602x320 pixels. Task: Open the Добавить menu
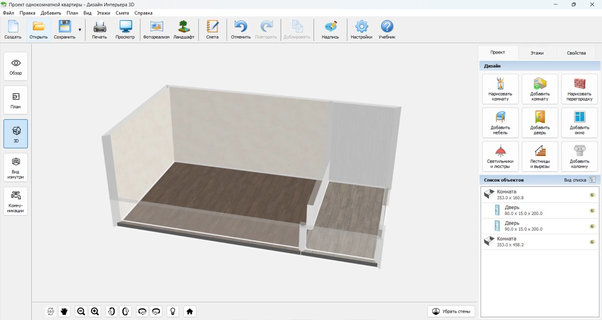coord(51,13)
